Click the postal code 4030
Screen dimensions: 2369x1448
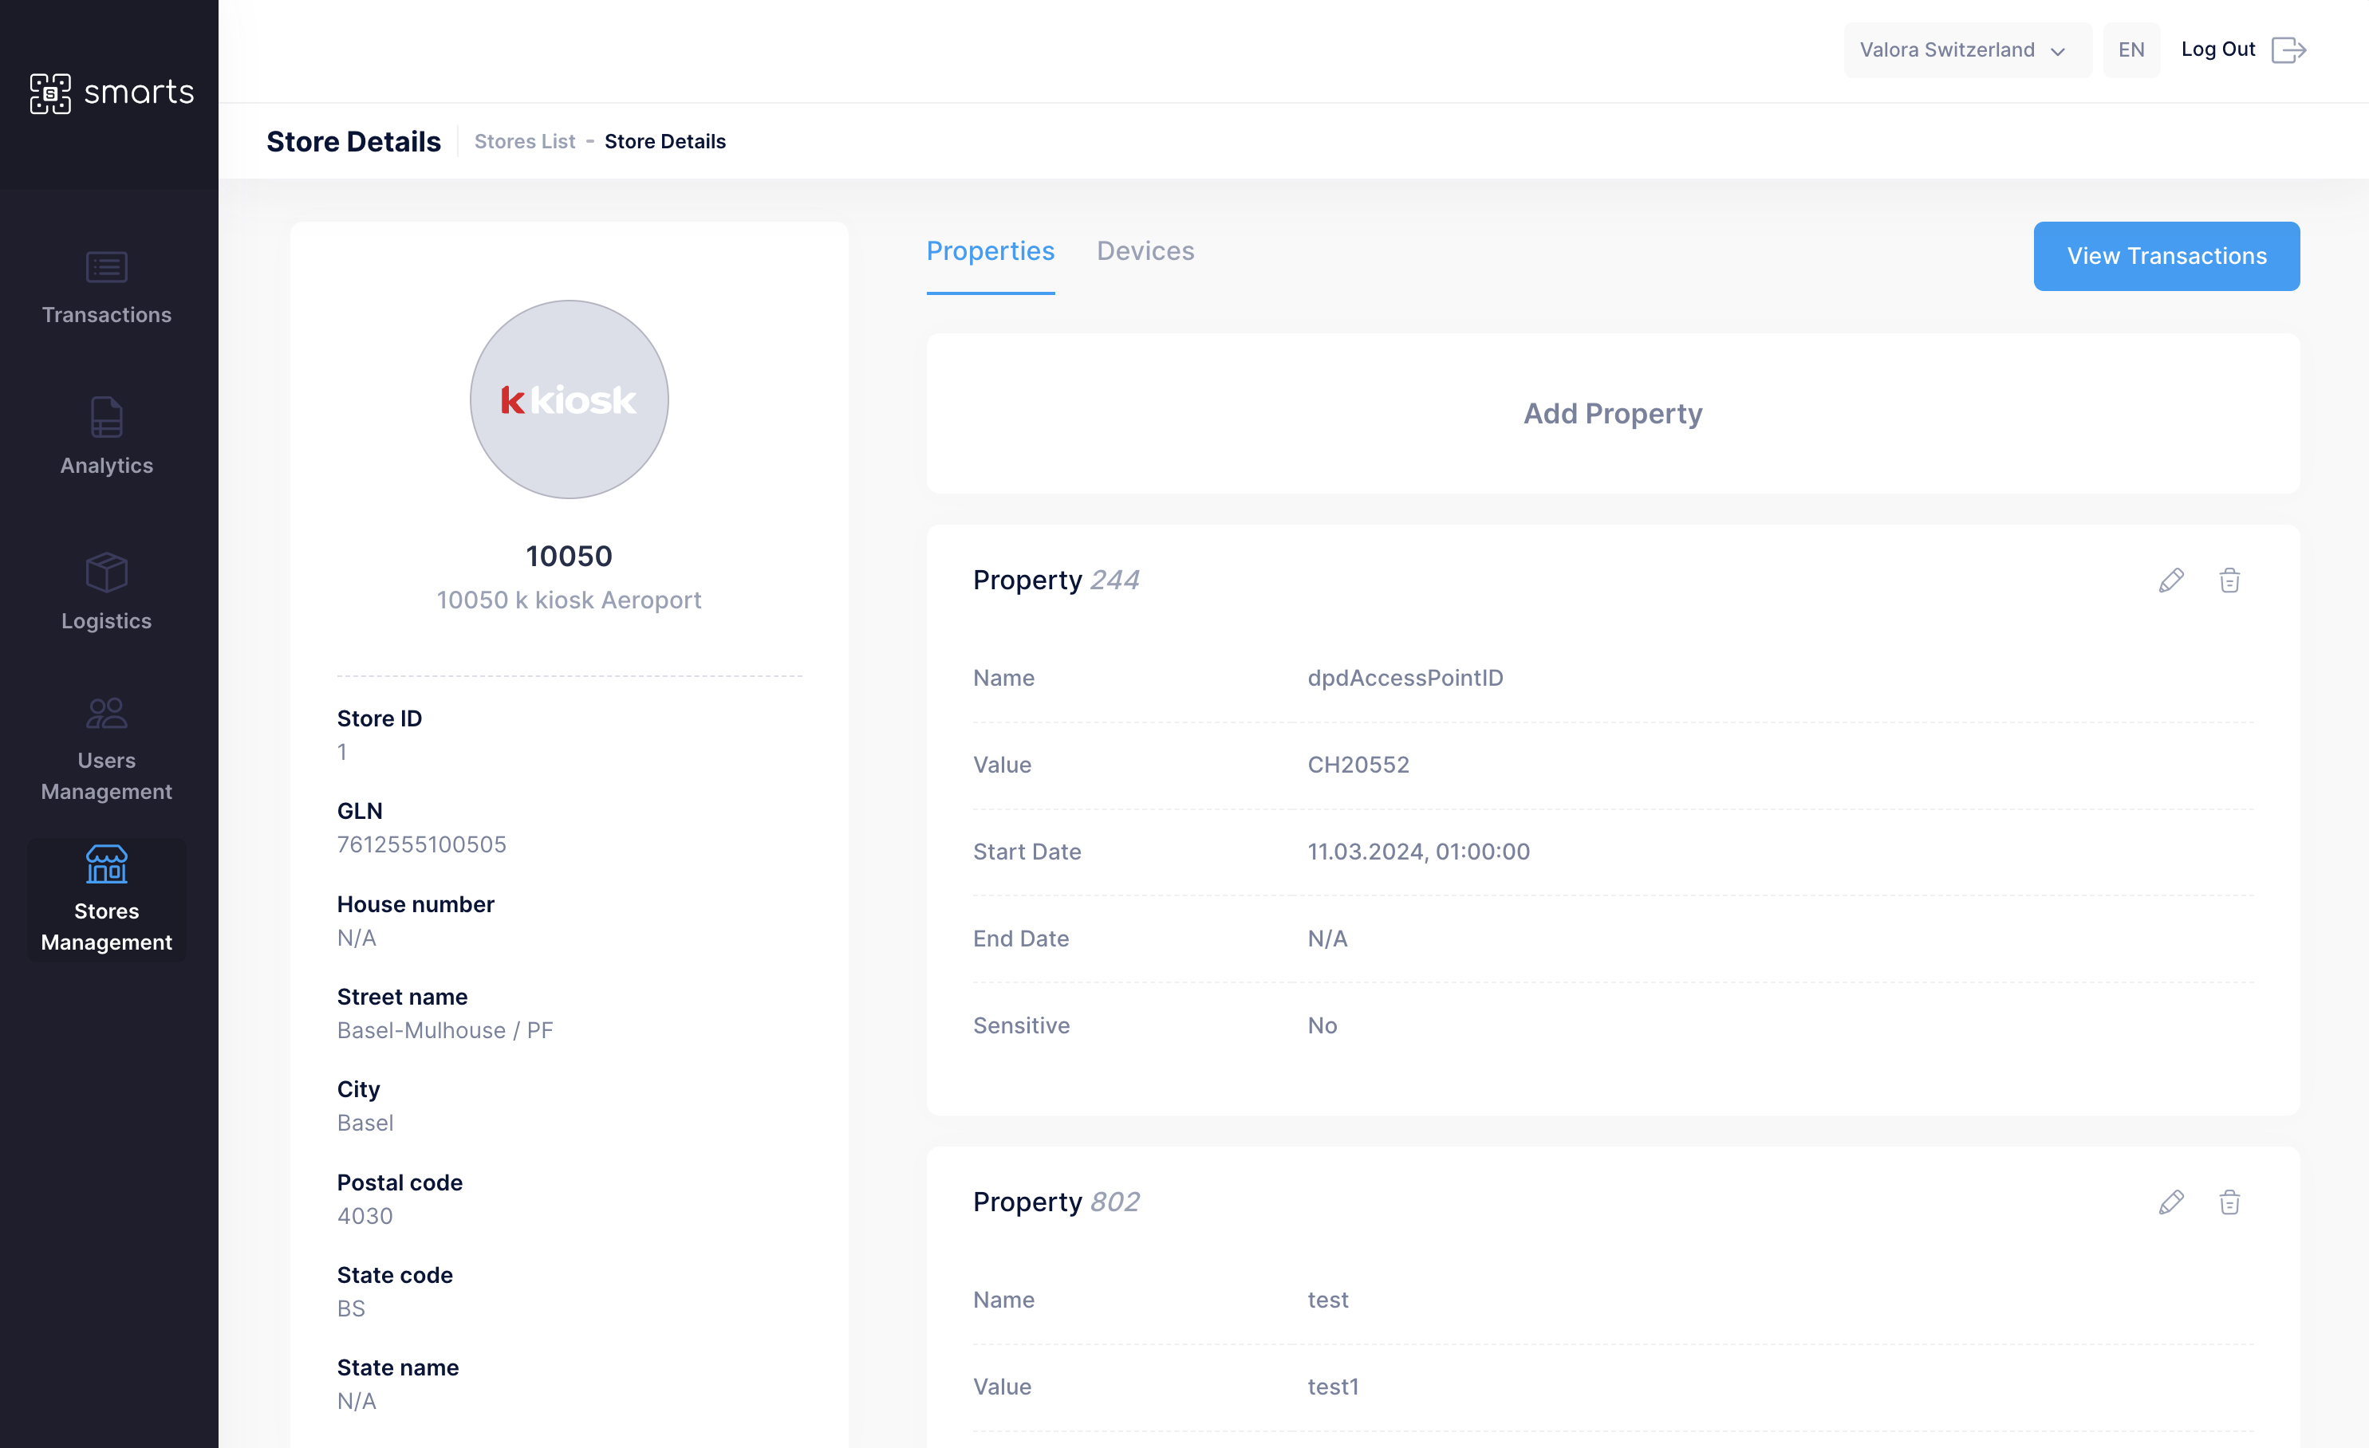point(365,1215)
